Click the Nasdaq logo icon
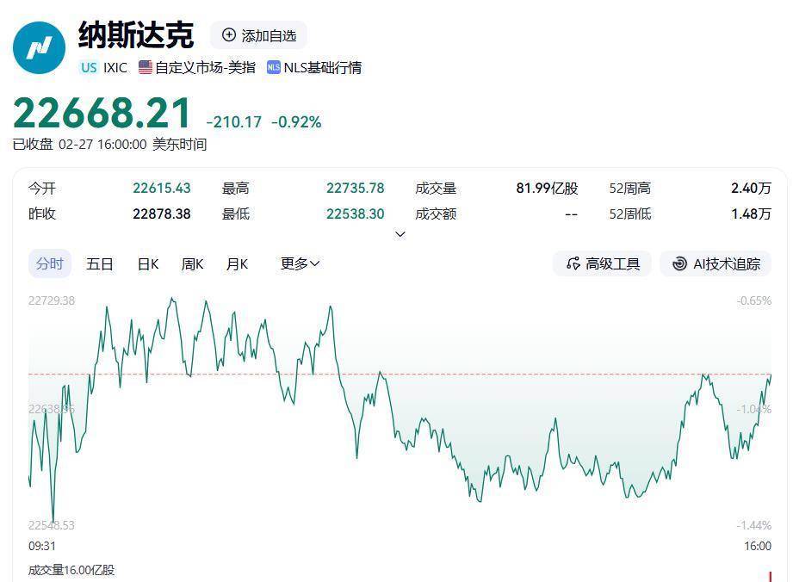The height and width of the screenshot is (582, 793). 40,48
